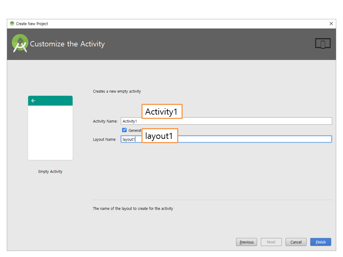
Task: Go back with the Previous button
Action: coord(247,242)
